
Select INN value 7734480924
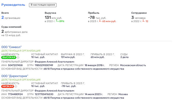tap(15, 94)
